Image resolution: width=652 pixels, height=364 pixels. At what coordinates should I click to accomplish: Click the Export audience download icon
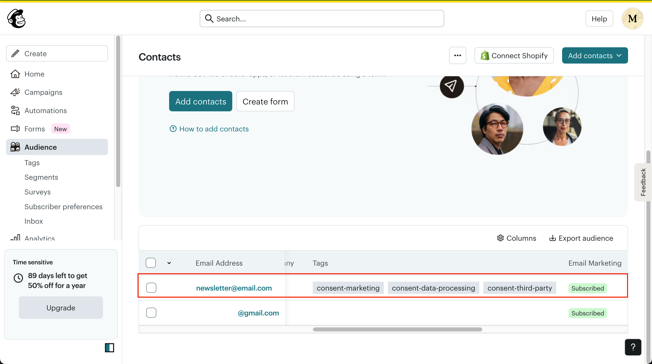[552, 238]
